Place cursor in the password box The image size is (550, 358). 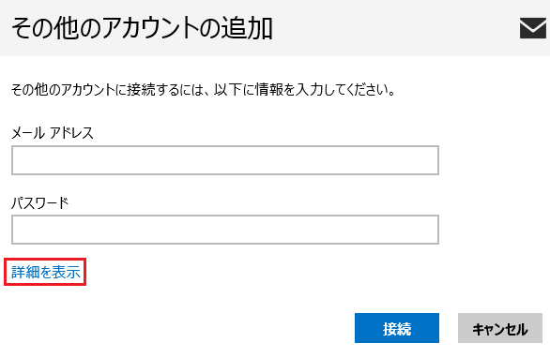click(225, 230)
